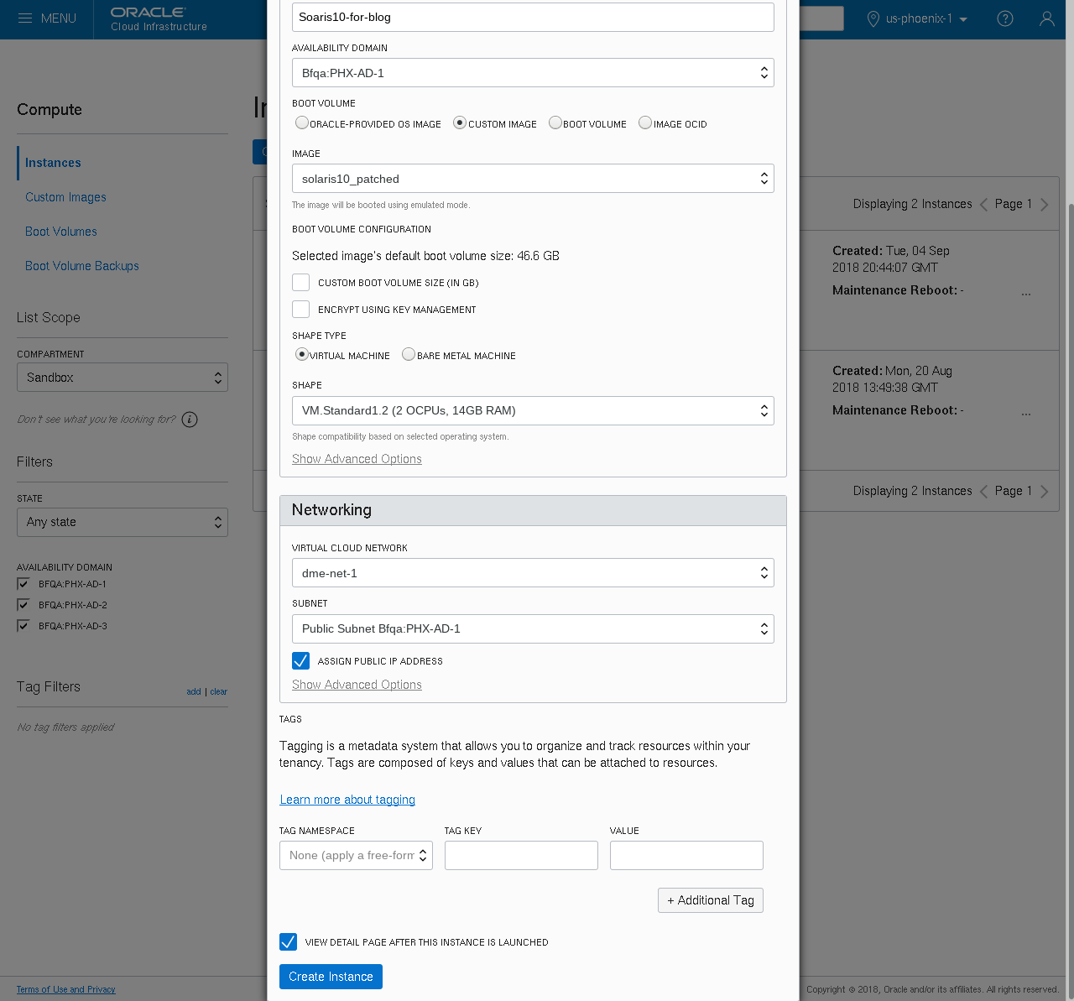Enable Custom Boot Volume Size checkbox
Image resolution: width=1074 pixels, height=1001 pixels.
[301, 283]
